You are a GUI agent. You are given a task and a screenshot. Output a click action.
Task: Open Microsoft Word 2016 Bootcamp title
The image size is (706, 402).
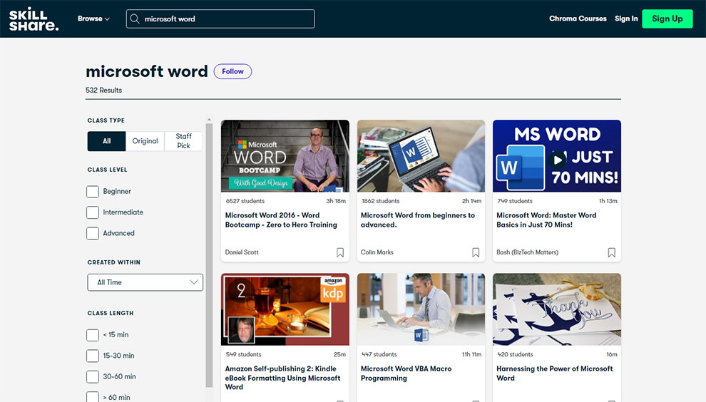coord(281,220)
